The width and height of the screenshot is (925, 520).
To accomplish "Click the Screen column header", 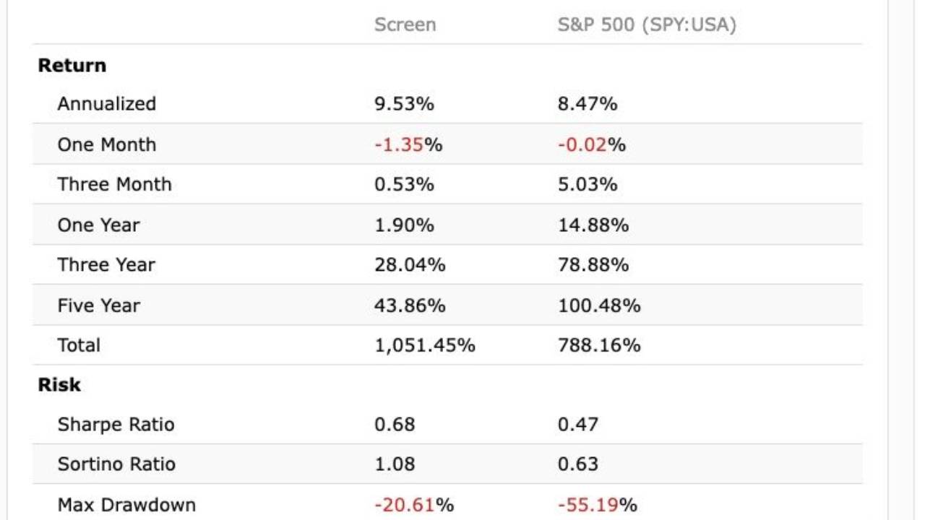I will click(x=405, y=25).
